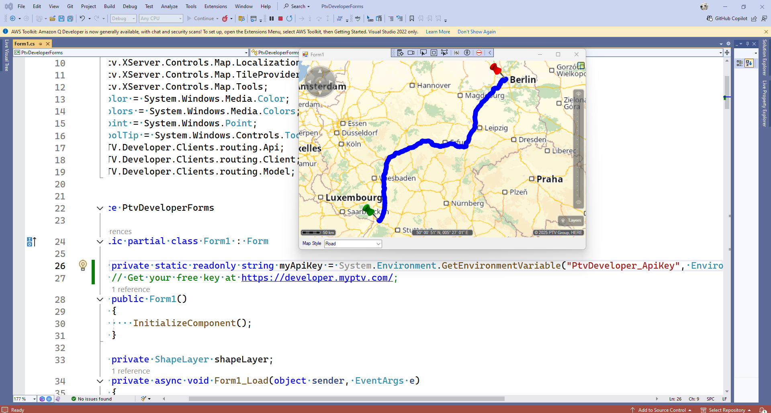This screenshot has height=413, width=771.
Task: Pause execution with the Break All icon
Action: point(272,18)
